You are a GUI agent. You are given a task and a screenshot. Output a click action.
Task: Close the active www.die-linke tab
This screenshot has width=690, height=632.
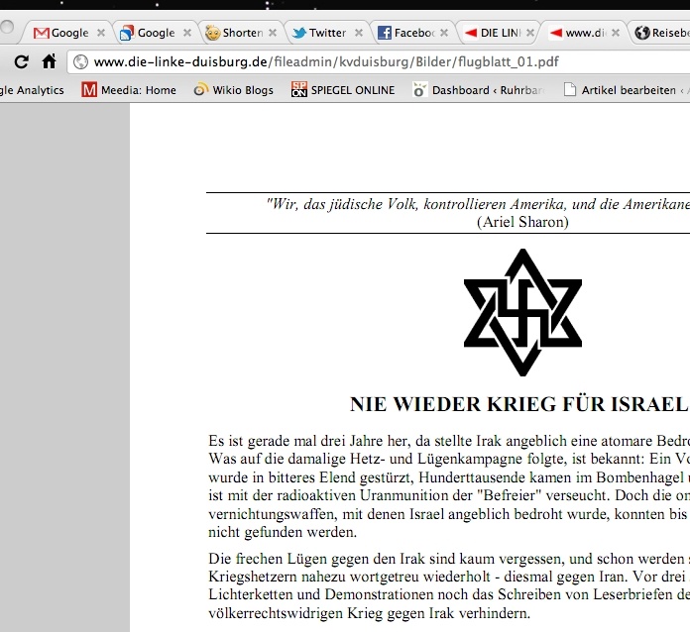pyautogui.click(x=618, y=33)
